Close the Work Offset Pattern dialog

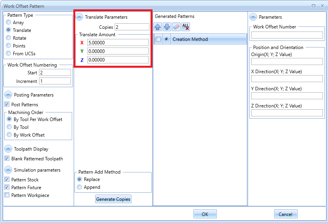(323, 6)
